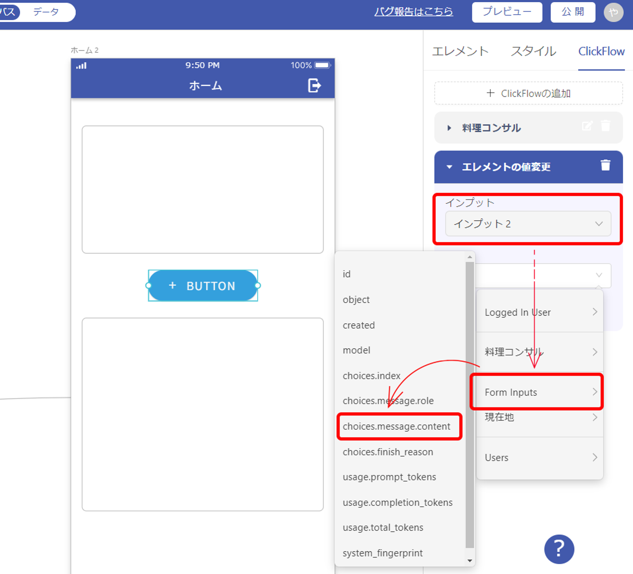Choose usage.completion_tokens from the list

click(x=397, y=502)
